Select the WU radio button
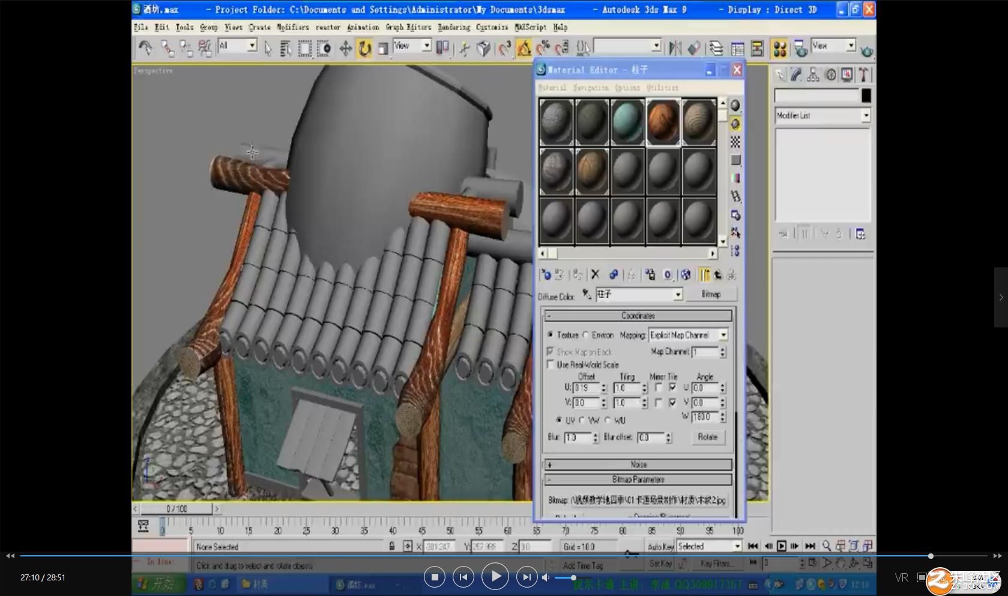 607,420
